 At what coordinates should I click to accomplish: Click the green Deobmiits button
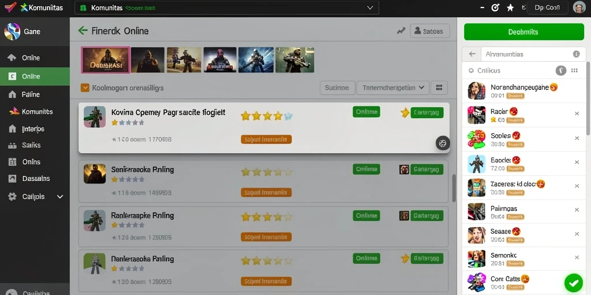[523, 32]
